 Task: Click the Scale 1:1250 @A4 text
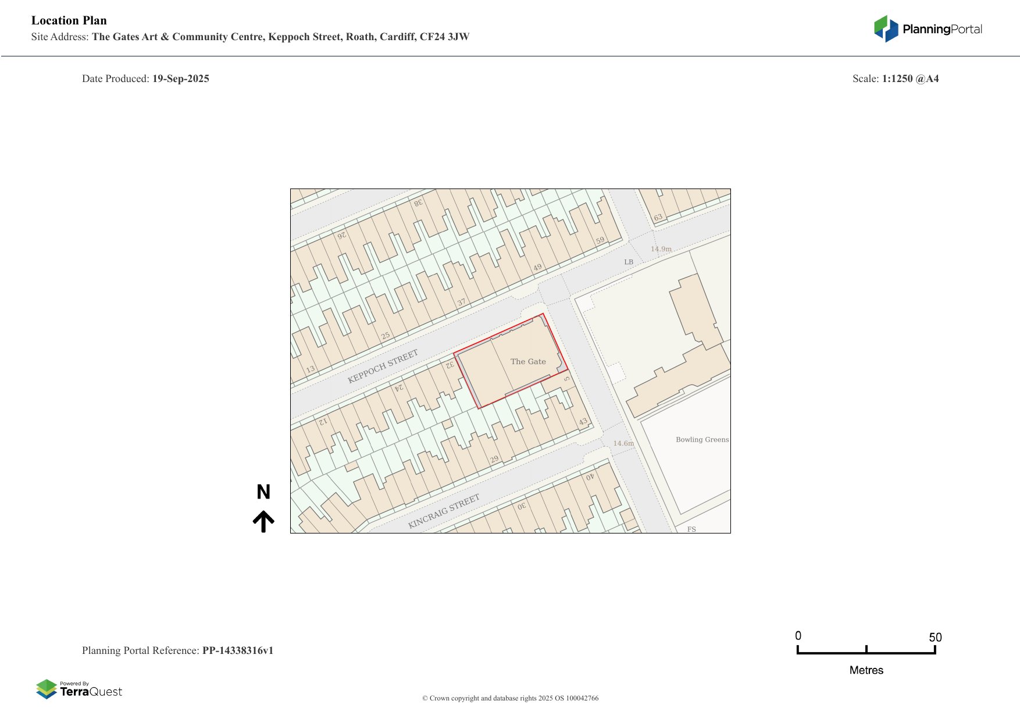(x=895, y=79)
